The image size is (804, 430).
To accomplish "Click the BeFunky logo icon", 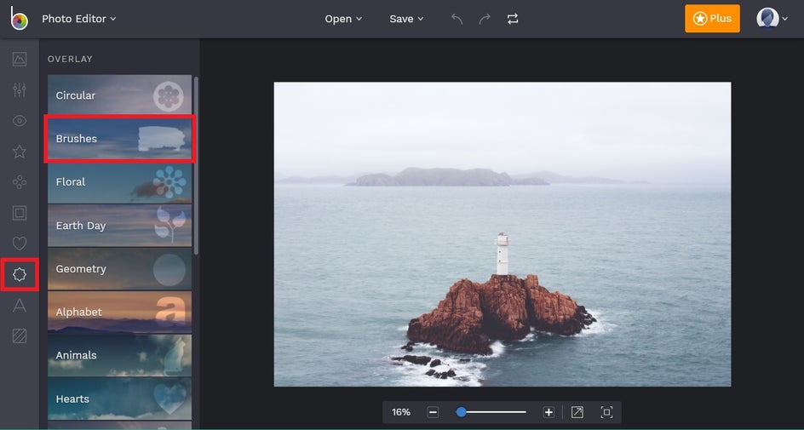I will coord(19,19).
